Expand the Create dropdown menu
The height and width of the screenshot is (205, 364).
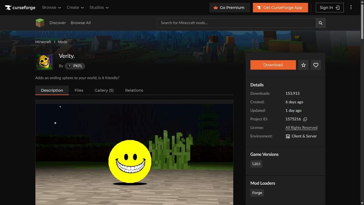(x=75, y=7)
